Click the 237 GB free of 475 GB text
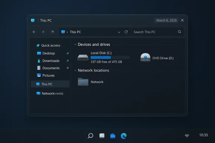This screenshot has width=215, height=143. pyautogui.click(x=106, y=62)
